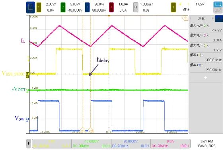224x150 pixels.
Task: Click the channel 2 green ground marker
Action: click(x=27, y=91)
